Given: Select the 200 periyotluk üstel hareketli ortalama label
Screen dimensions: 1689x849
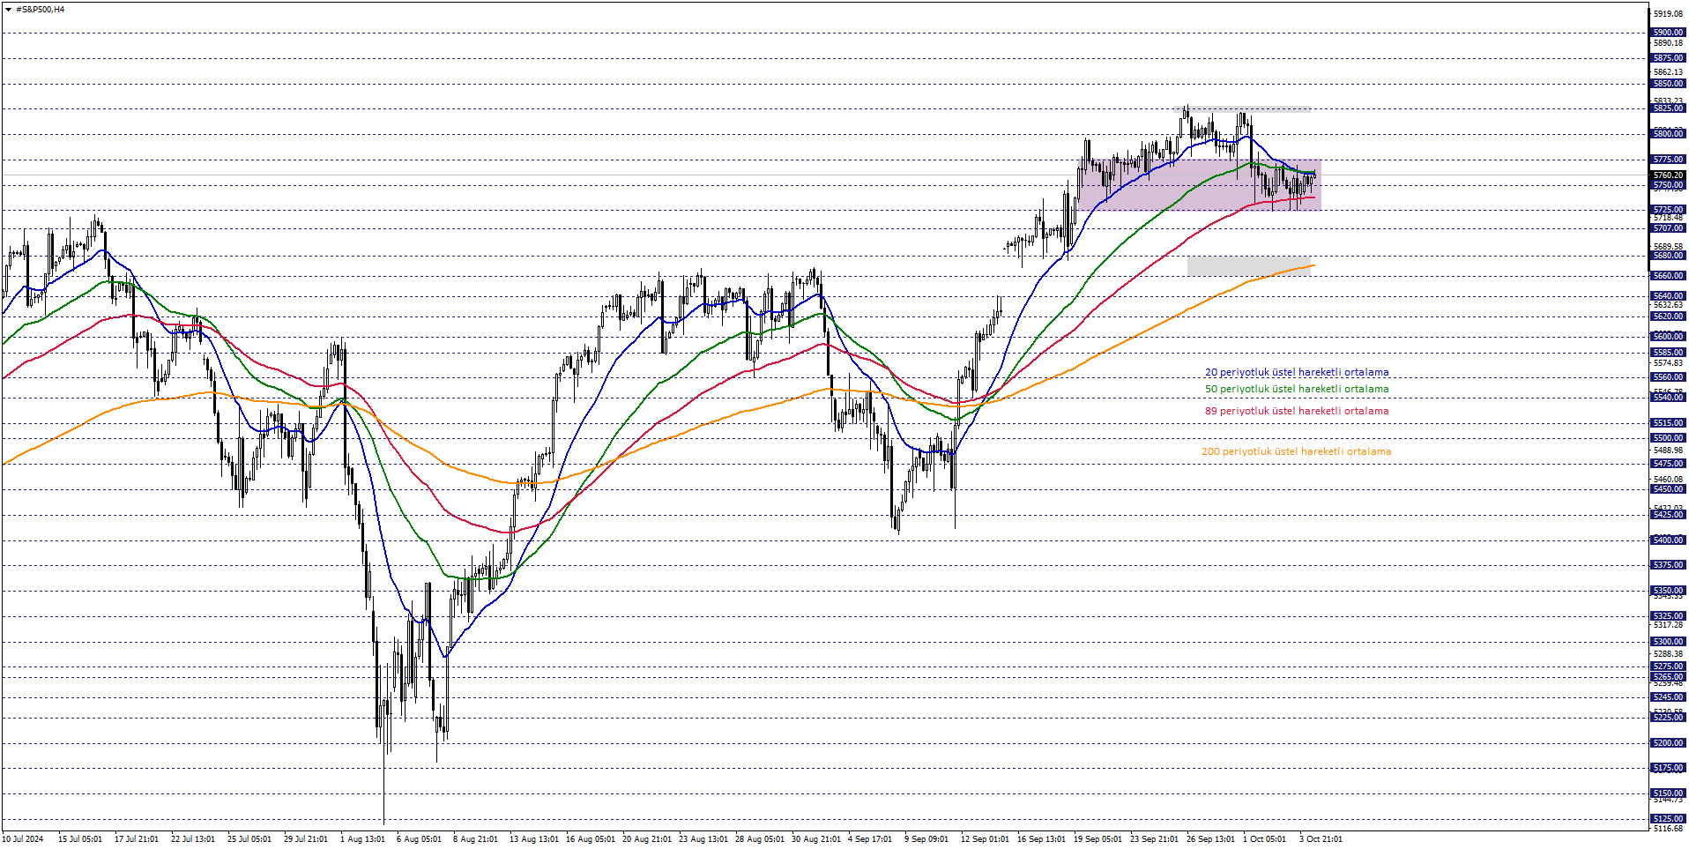Looking at the screenshot, I should (x=1296, y=451).
